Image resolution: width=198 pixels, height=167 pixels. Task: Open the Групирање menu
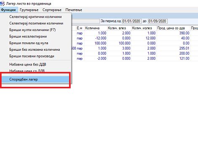tap(29, 10)
